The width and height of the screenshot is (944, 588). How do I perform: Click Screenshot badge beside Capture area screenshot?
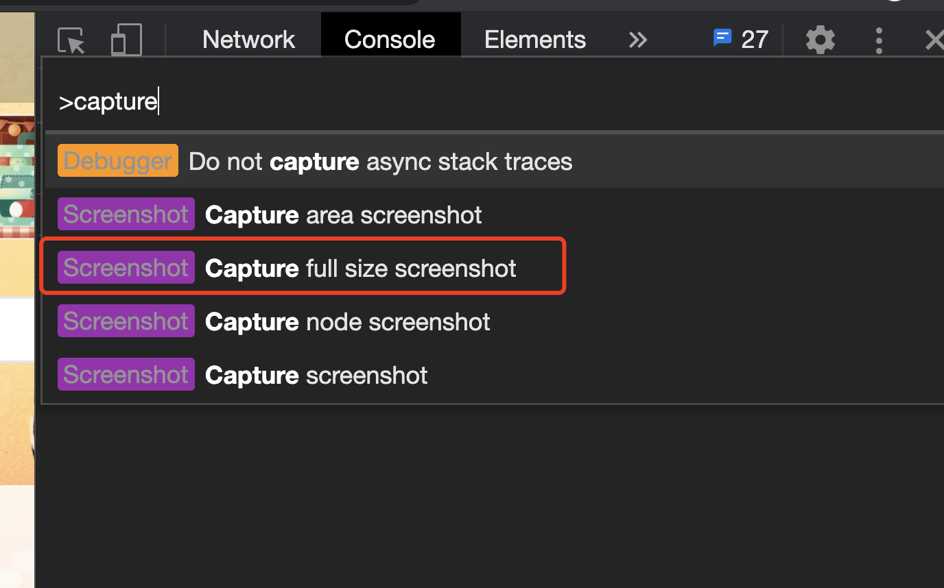[x=126, y=214]
